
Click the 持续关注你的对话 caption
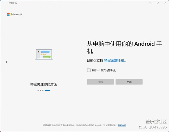tap(43, 84)
